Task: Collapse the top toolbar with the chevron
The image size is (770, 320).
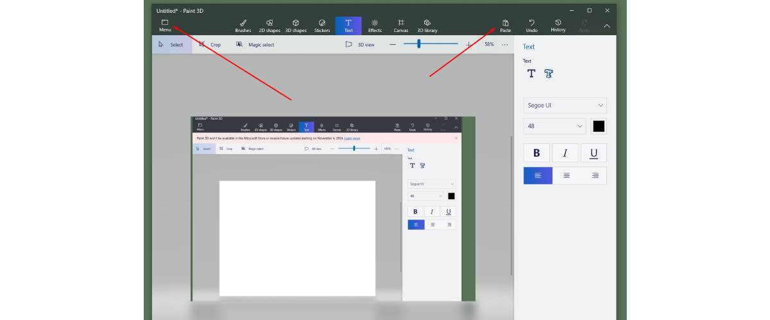Action: pos(607,26)
